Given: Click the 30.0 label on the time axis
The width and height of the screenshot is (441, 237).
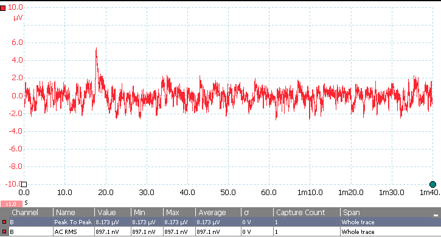Looking at the screenshot, I should click(147, 193).
